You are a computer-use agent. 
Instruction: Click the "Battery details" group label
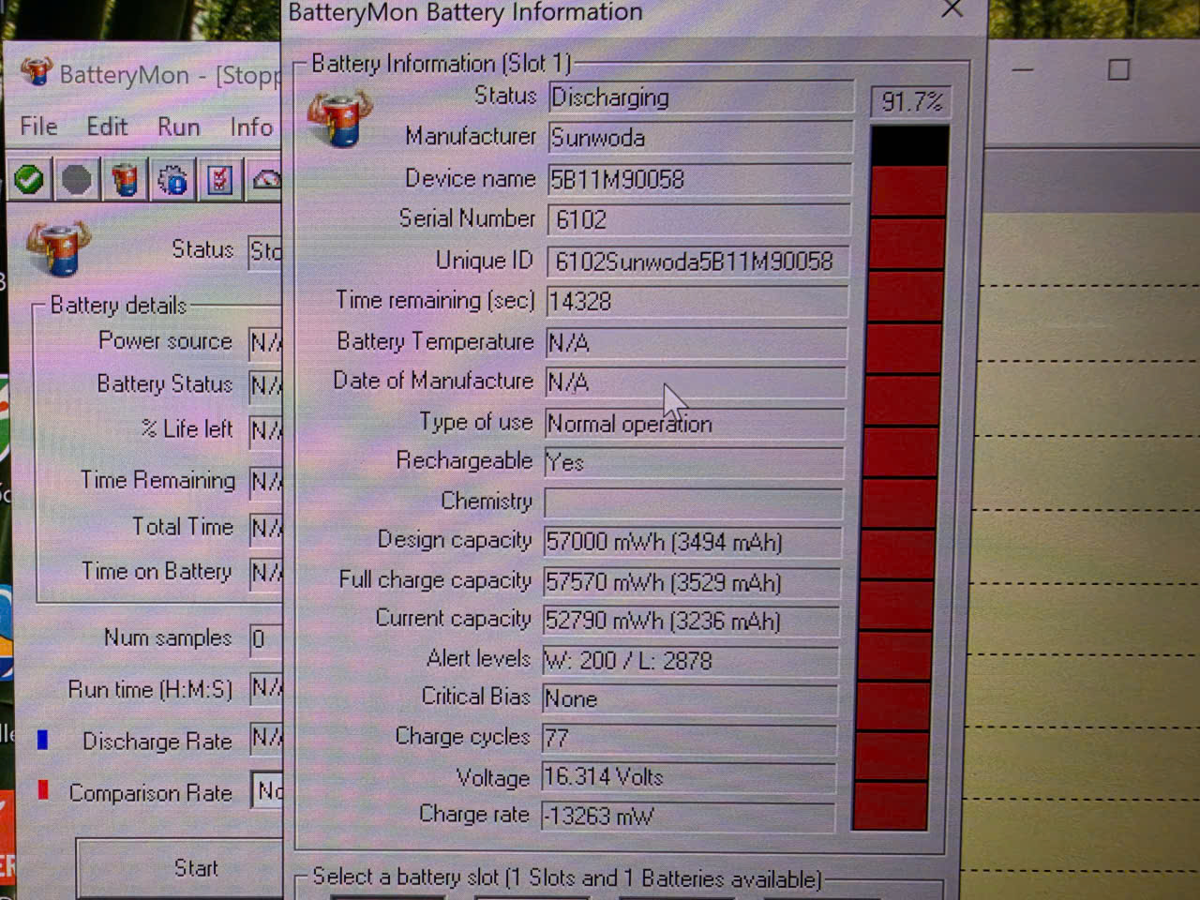tap(118, 306)
